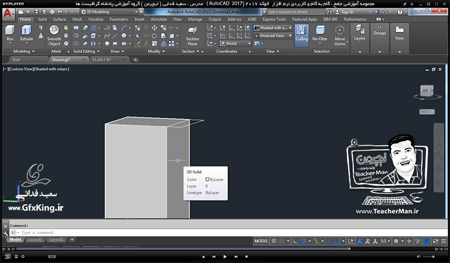Open the View panel button in ribbon
This screenshot has width=450, height=263.
pos(399,33)
